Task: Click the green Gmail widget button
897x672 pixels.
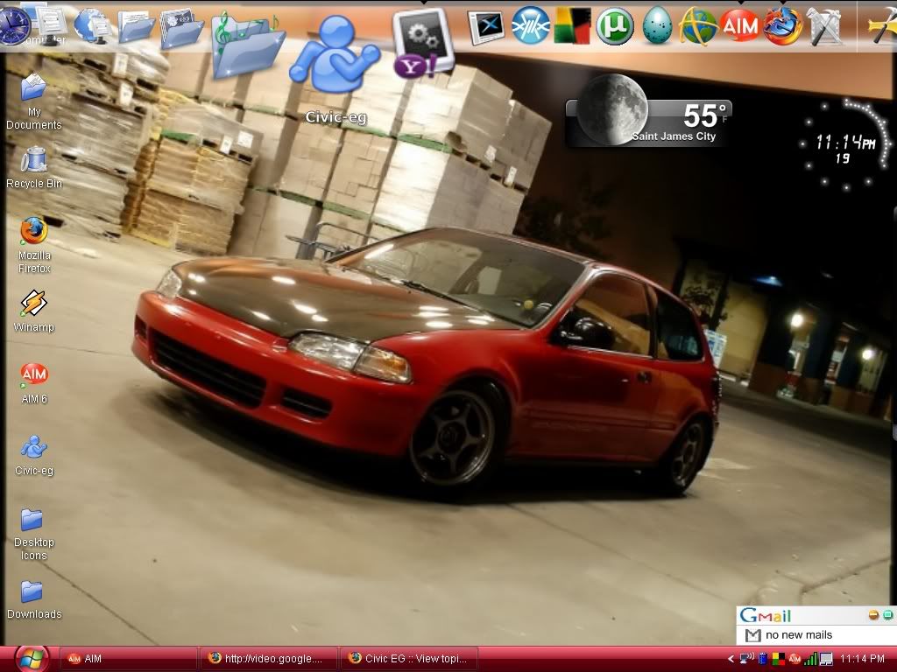Action: point(887,615)
